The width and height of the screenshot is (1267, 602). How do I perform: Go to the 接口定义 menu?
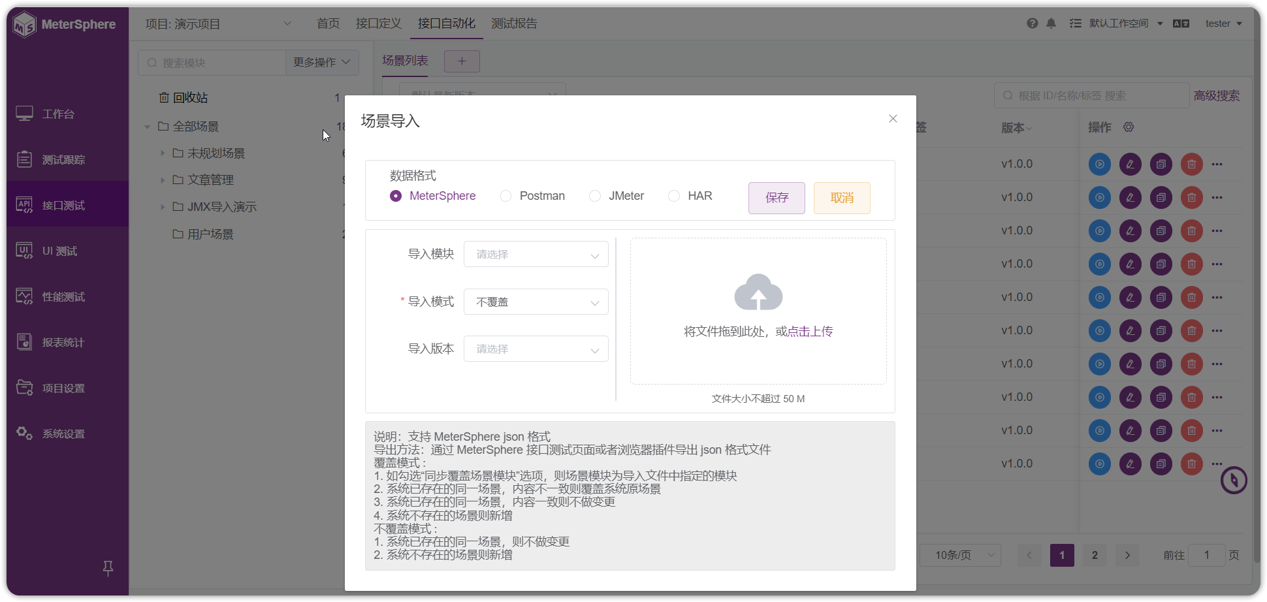point(378,24)
